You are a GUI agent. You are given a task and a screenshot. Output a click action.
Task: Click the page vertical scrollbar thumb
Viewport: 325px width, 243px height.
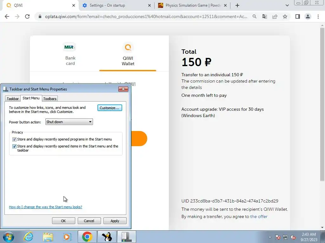pyautogui.click(x=322, y=104)
